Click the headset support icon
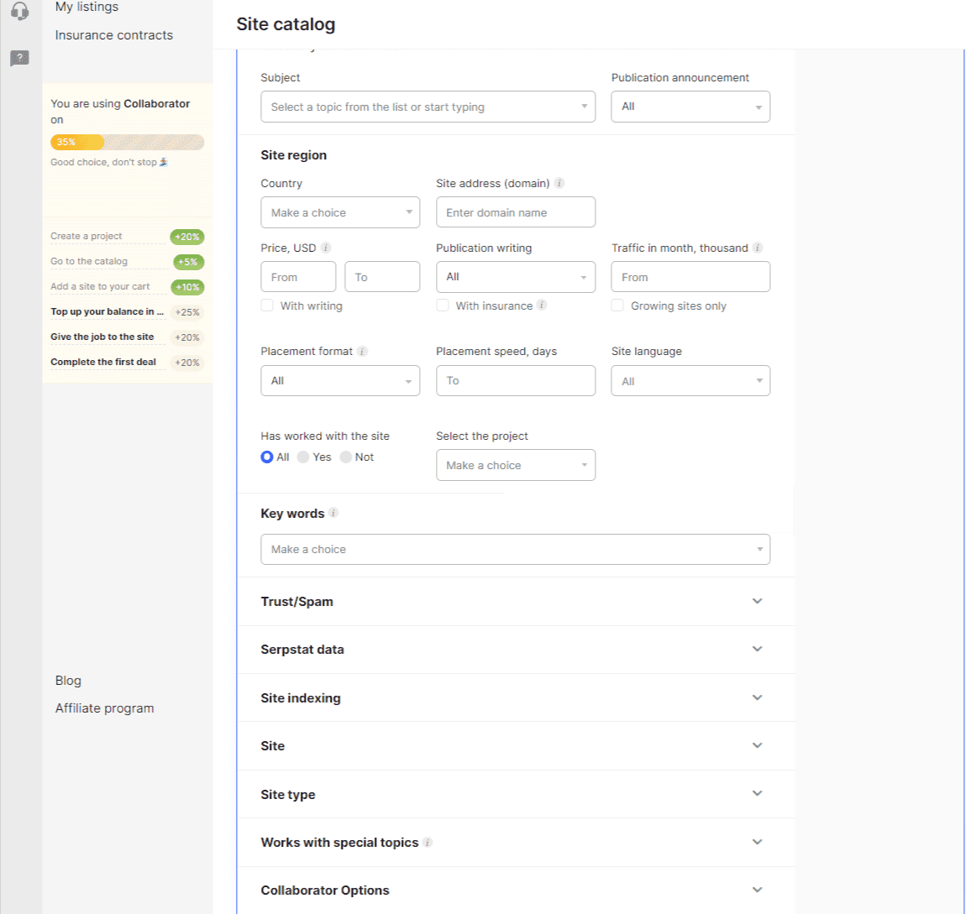Screen dimensions: 966x914 click(19, 11)
